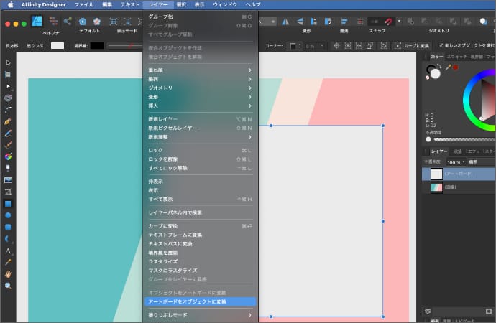
Task: Click the カーブに変換 button
Action: tap(411, 46)
